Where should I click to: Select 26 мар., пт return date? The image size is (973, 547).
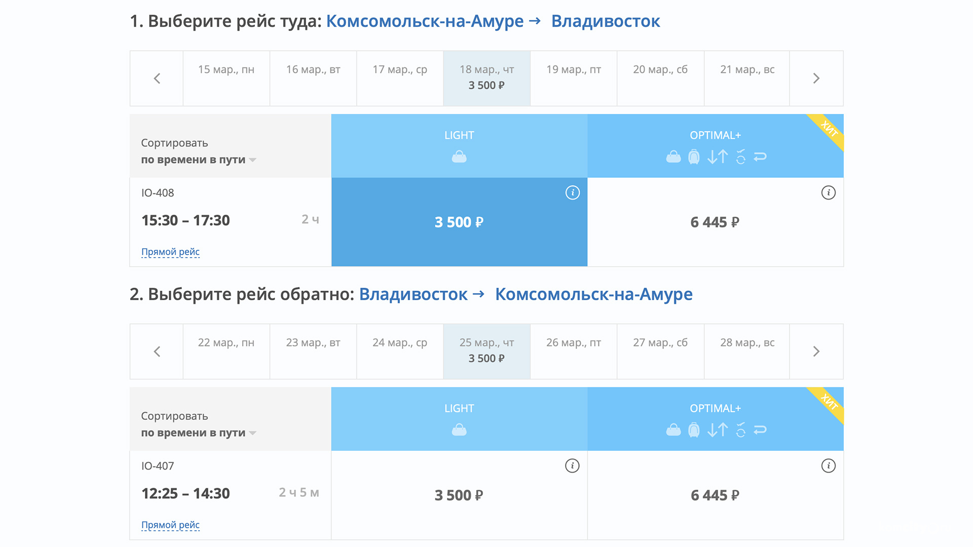(x=574, y=351)
